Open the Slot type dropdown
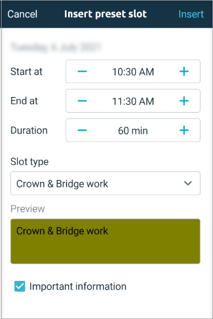Viewport: 213px width, 319px height. 105,183
